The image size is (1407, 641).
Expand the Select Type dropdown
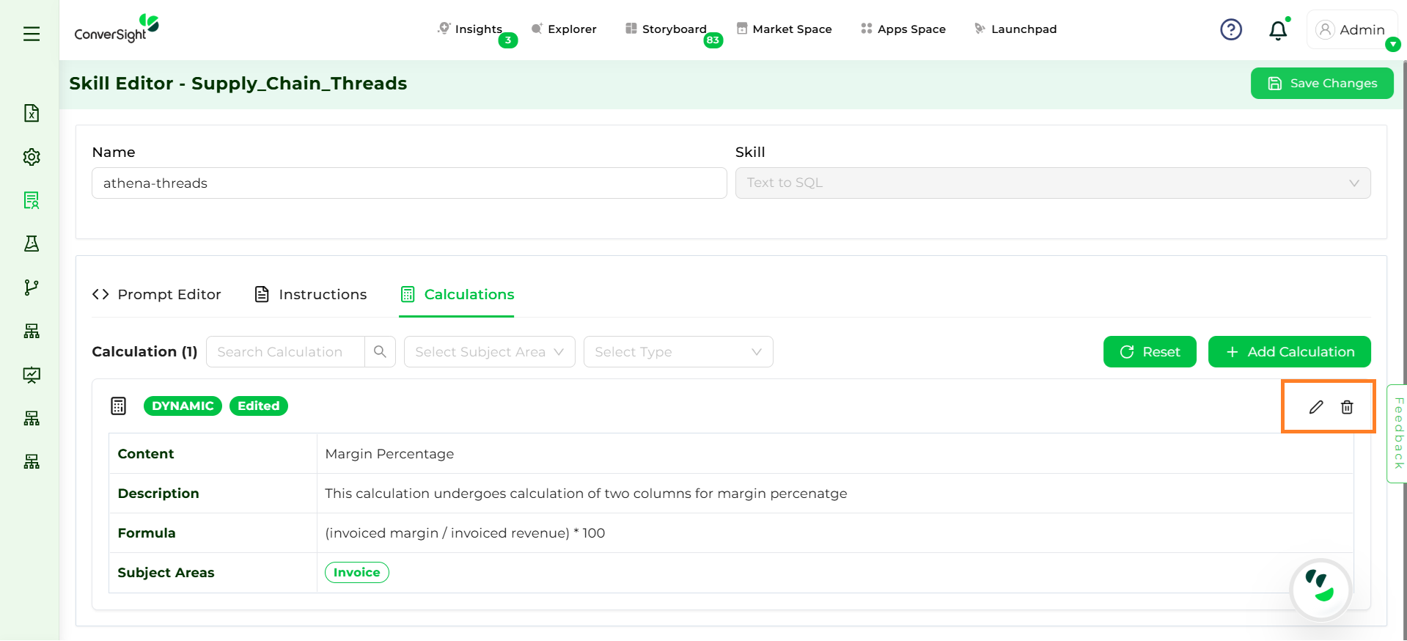[677, 352]
